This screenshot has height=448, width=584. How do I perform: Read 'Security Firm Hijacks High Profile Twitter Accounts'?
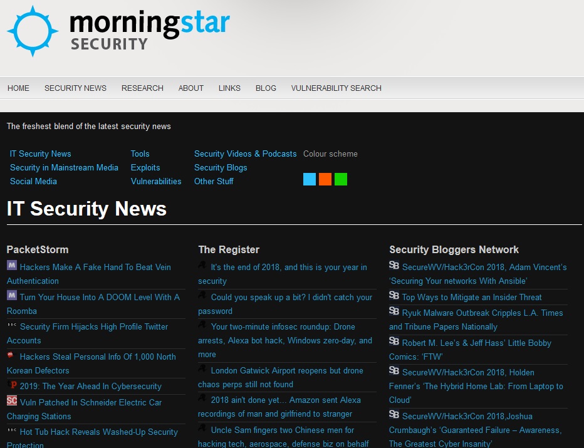point(88,333)
